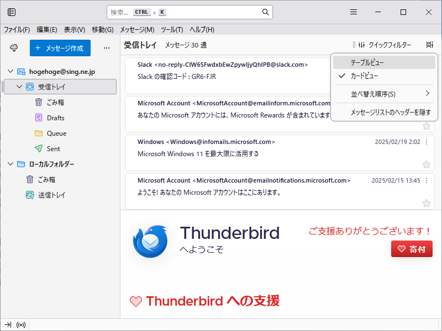
Task: Click the メッセージ 30 通 count text
Action: tap(186, 45)
